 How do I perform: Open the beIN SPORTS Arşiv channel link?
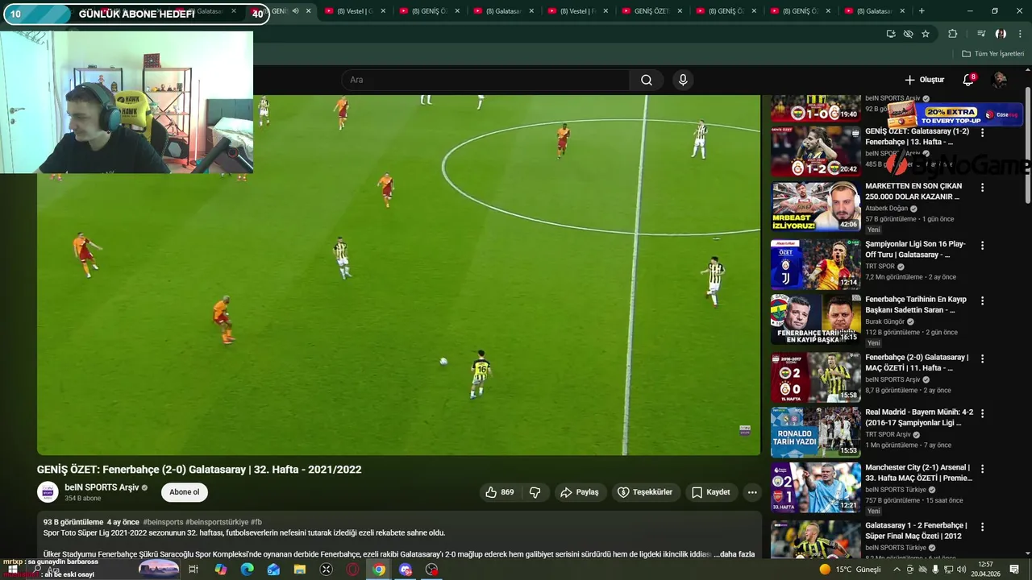point(102,487)
